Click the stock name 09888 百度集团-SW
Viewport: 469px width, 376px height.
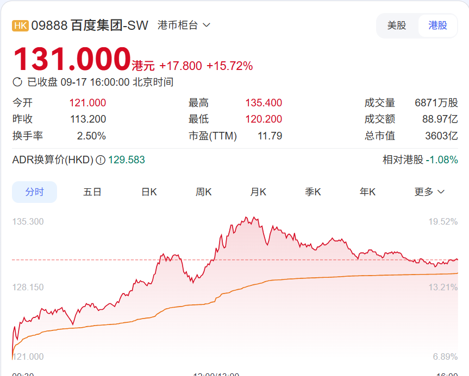90,26
